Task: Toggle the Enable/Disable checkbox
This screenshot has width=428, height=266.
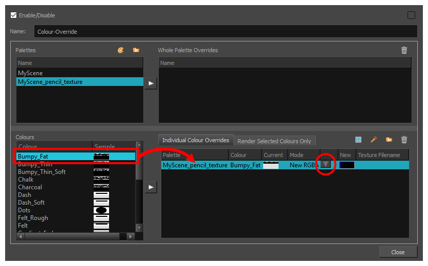Action: point(13,15)
